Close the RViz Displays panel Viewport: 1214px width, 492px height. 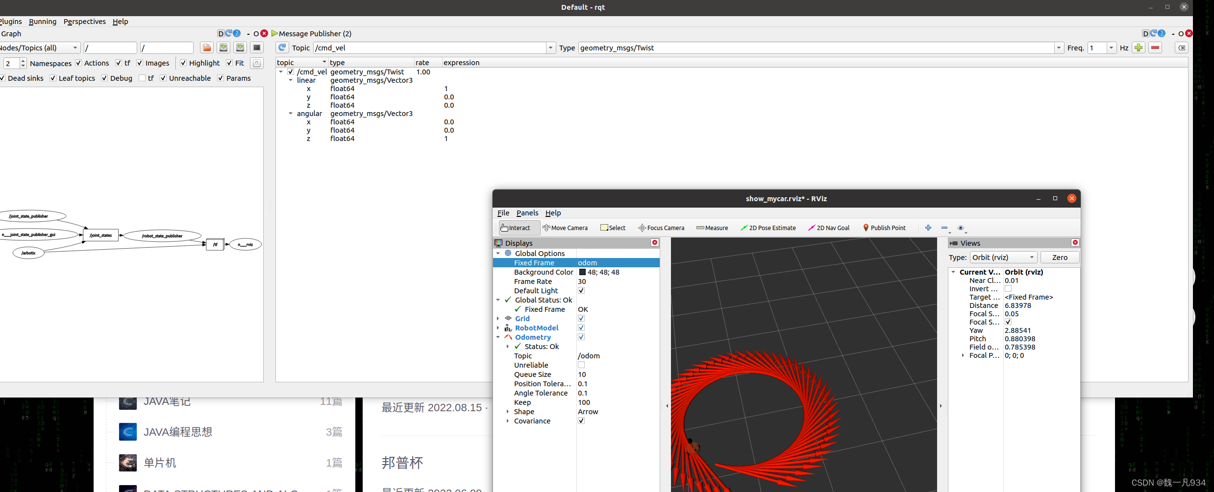(x=655, y=243)
